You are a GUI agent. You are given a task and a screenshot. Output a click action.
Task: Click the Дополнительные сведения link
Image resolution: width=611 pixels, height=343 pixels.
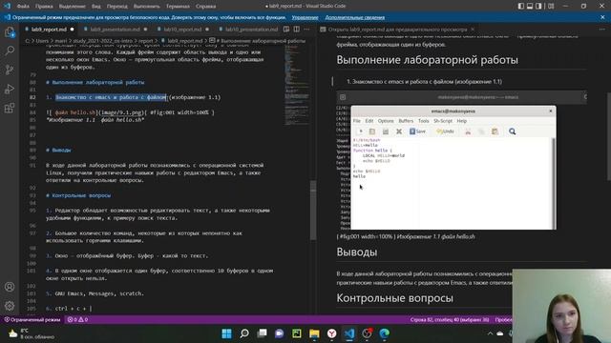(x=354, y=17)
